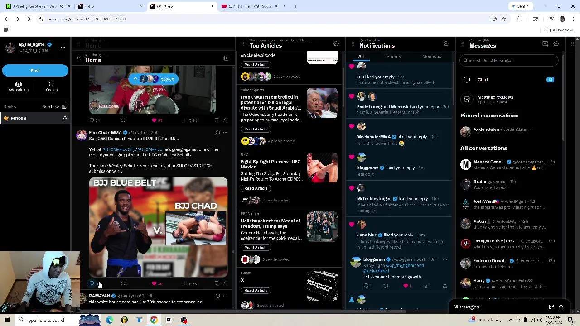Read the UFC Fight By Fight Preview article
This screenshot has height=326, width=580.
coord(256,188)
